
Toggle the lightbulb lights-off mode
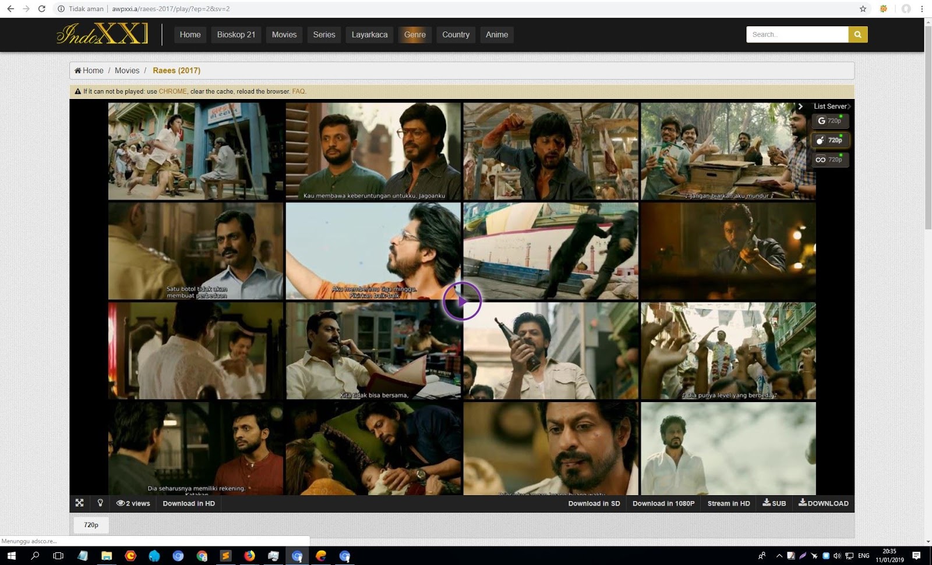click(100, 503)
